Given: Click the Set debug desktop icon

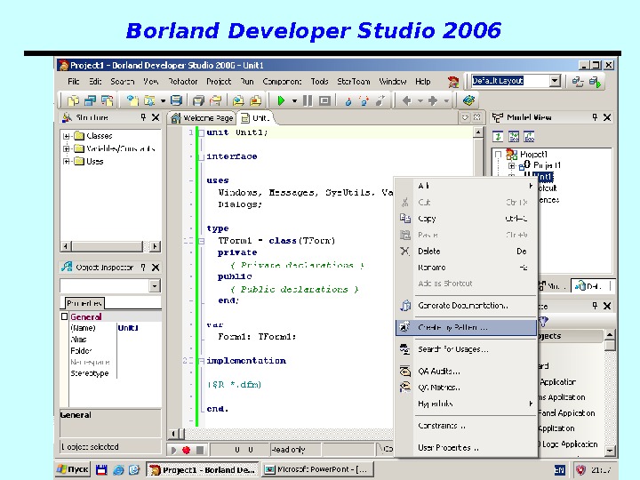Looking at the screenshot, I should (x=595, y=82).
